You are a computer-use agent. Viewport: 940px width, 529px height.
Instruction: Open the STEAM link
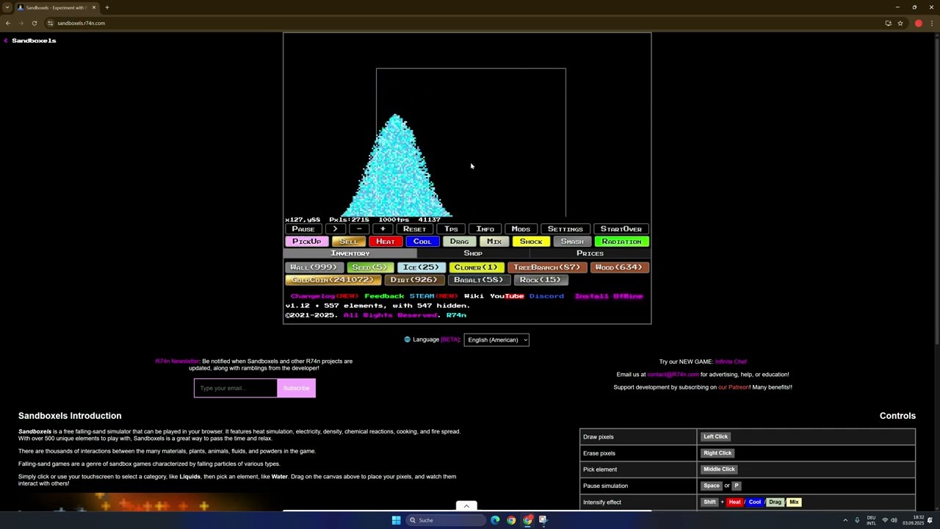(433, 296)
